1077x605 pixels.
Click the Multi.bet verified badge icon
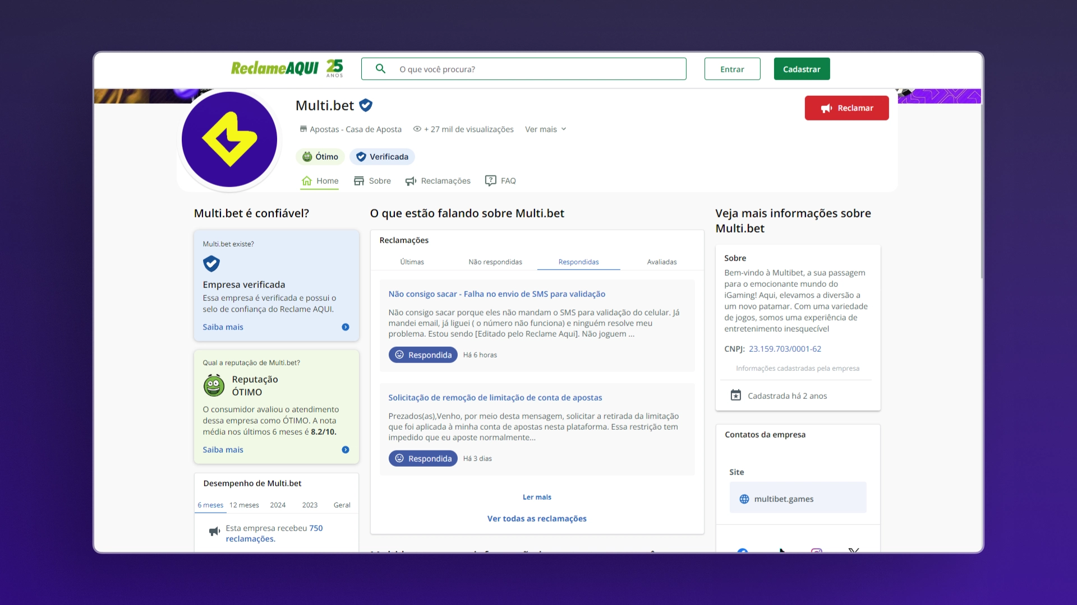366,105
